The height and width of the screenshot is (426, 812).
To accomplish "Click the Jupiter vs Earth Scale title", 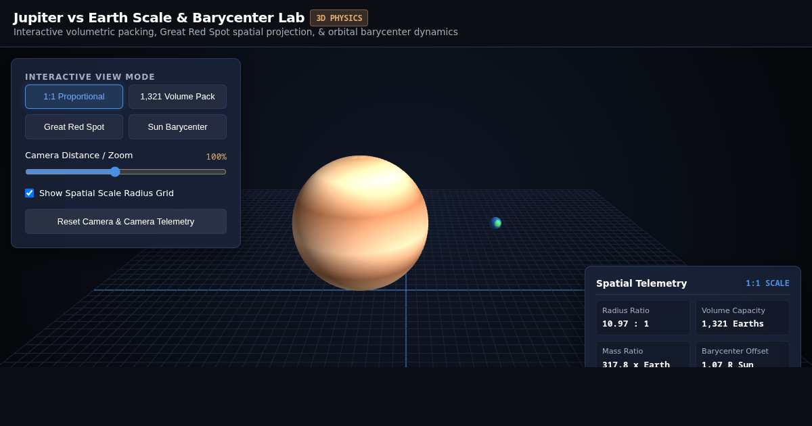I will click(x=159, y=18).
